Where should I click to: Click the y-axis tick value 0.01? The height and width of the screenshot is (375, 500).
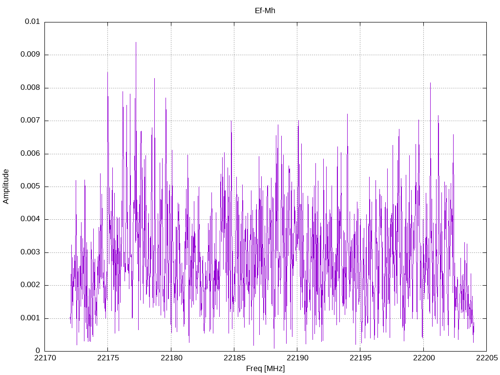pos(32,21)
